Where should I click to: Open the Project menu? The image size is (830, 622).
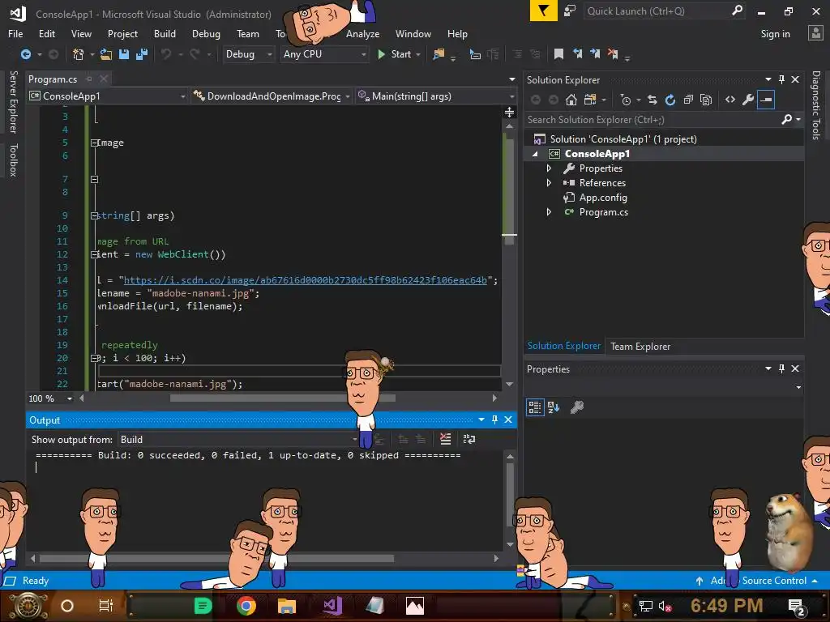coord(122,34)
